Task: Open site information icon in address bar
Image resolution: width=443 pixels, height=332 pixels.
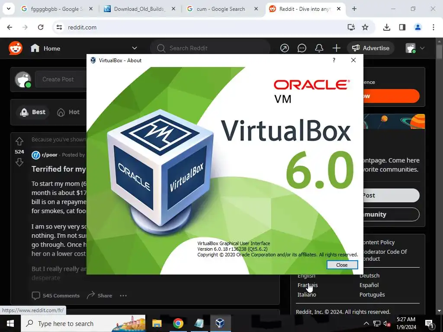Action: 59,27
